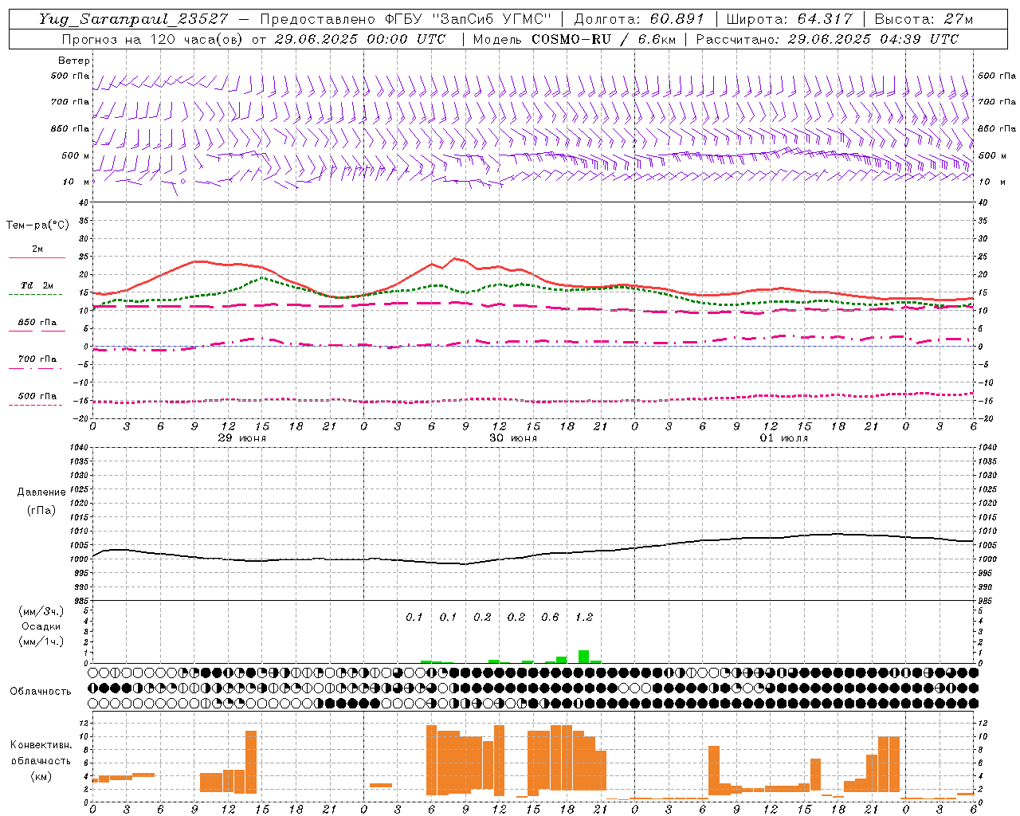The image size is (1020, 816).
Task: Click the (мм/3ч.) precipitation unit label
Action: (41, 611)
